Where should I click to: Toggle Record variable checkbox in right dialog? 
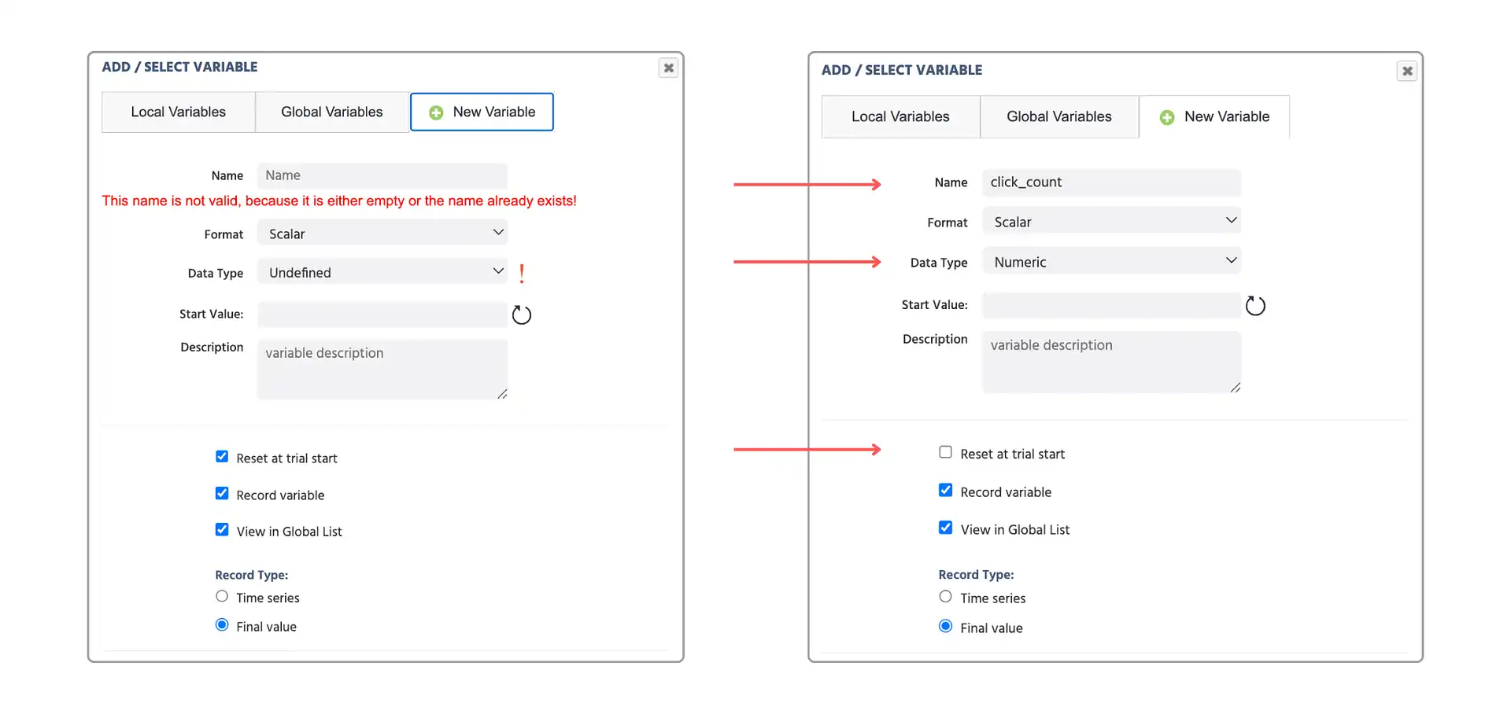(x=945, y=491)
